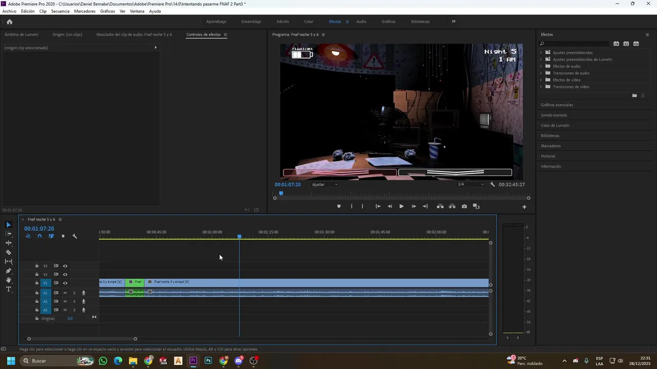Show overflow workspaces chevron
Image resolution: width=657 pixels, height=369 pixels.
coord(453,22)
